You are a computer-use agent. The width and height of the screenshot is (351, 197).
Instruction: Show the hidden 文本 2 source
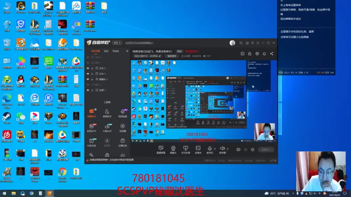(x=88, y=57)
